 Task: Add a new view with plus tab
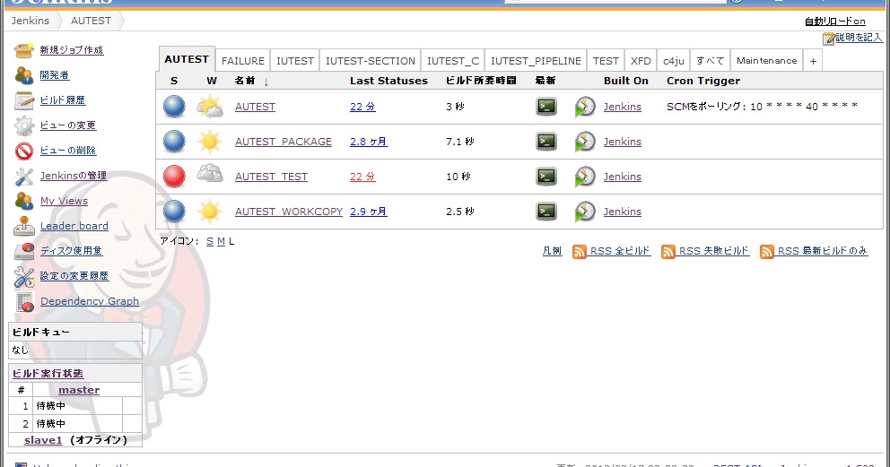point(814,61)
